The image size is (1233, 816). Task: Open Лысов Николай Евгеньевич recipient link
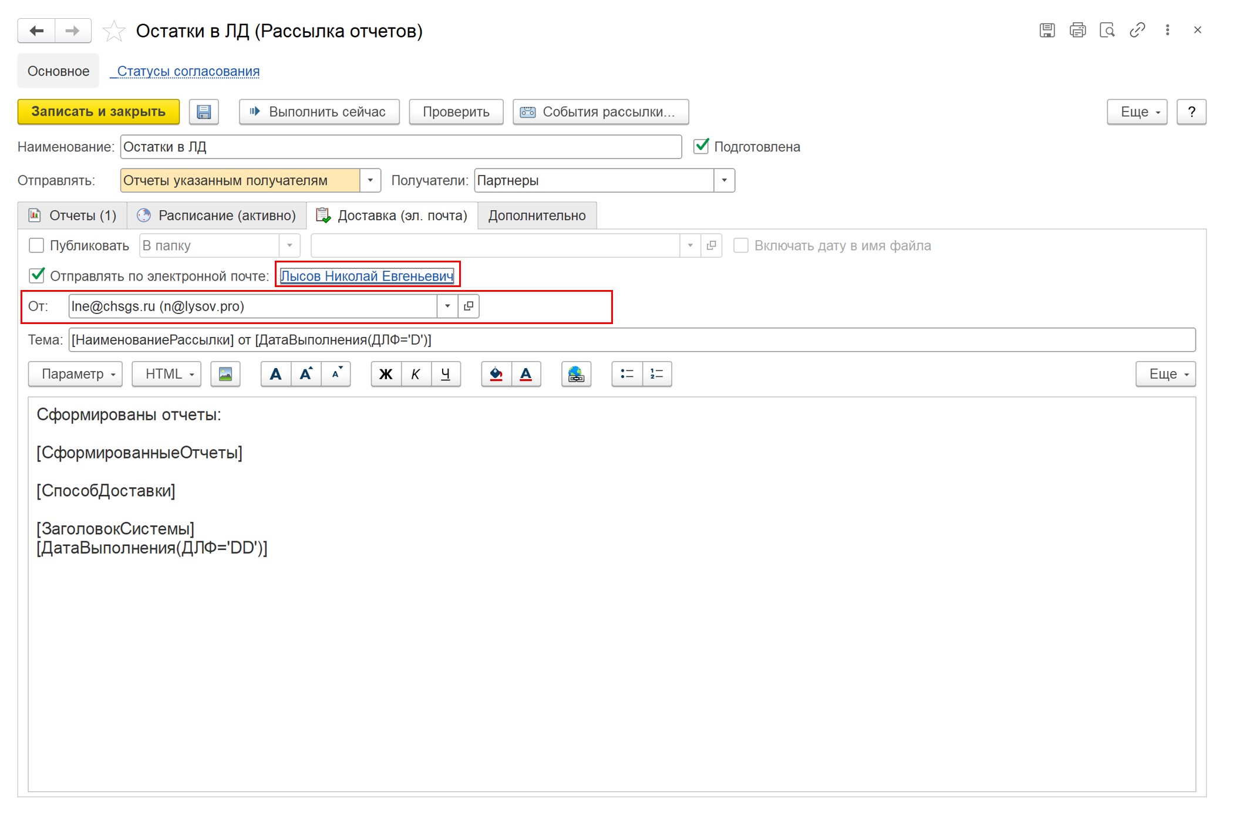367,275
